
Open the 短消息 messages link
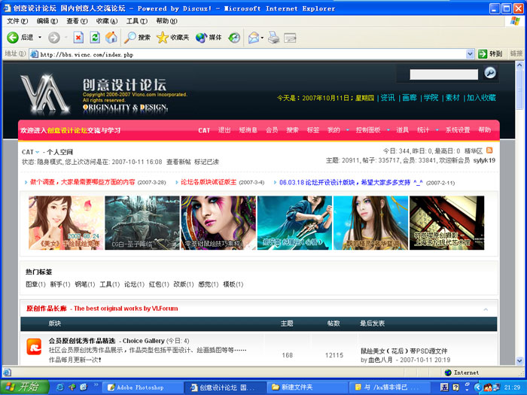(248, 130)
